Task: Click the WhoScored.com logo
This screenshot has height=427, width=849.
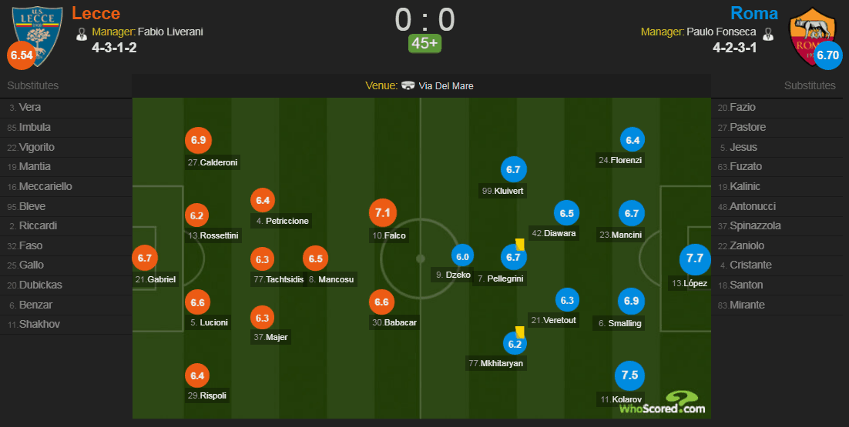Action: [x=663, y=402]
